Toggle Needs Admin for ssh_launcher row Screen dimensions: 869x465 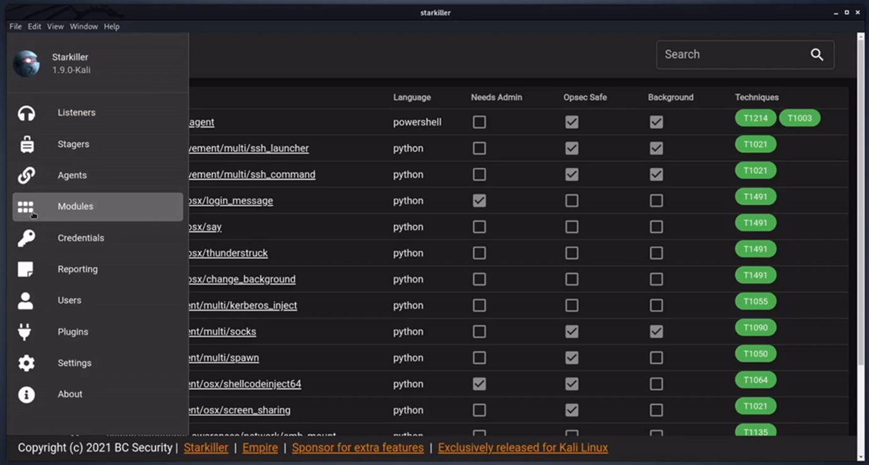pos(479,148)
